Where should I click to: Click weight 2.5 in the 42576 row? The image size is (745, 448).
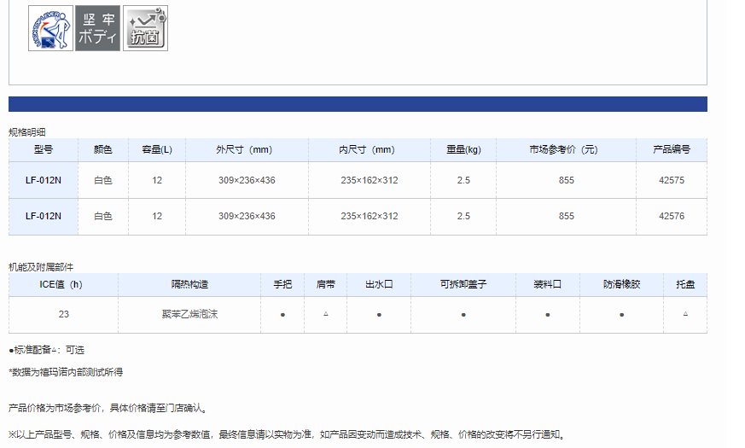click(x=463, y=216)
